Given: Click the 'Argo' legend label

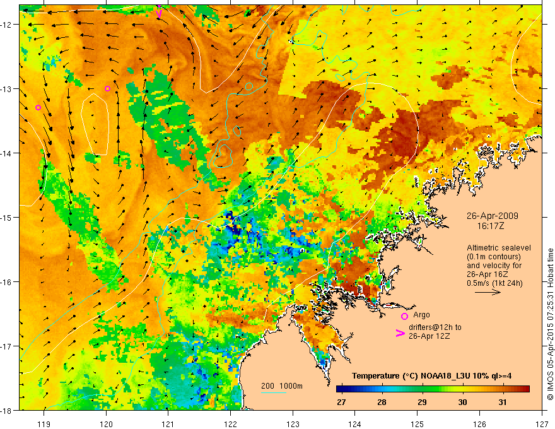Looking at the screenshot, I should tap(421, 315).
